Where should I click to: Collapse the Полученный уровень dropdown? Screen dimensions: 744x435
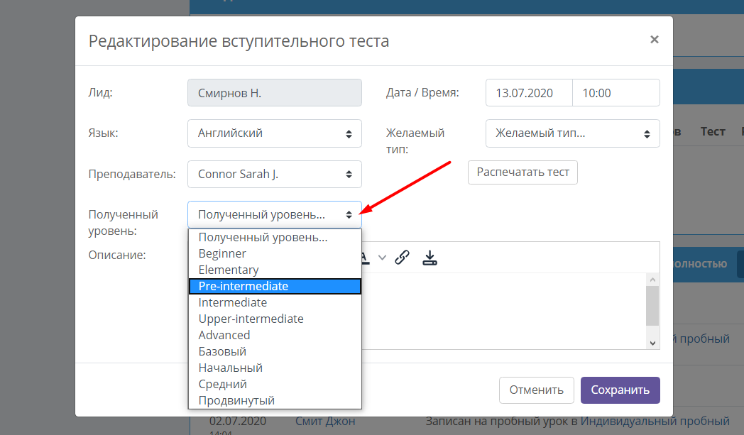[274, 215]
